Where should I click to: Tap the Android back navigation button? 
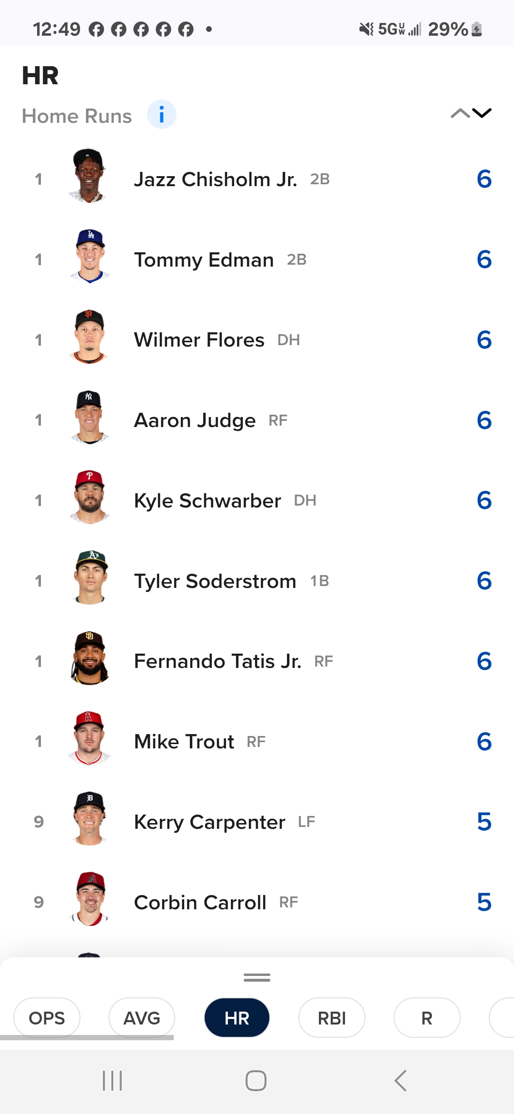(400, 1081)
